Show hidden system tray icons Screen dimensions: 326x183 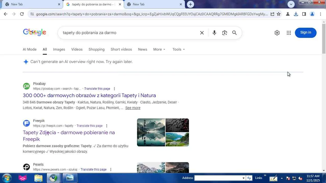(282, 178)
